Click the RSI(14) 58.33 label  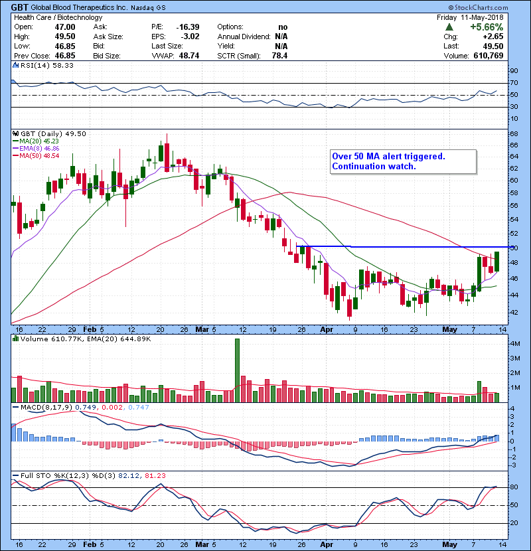coord(46,65)
